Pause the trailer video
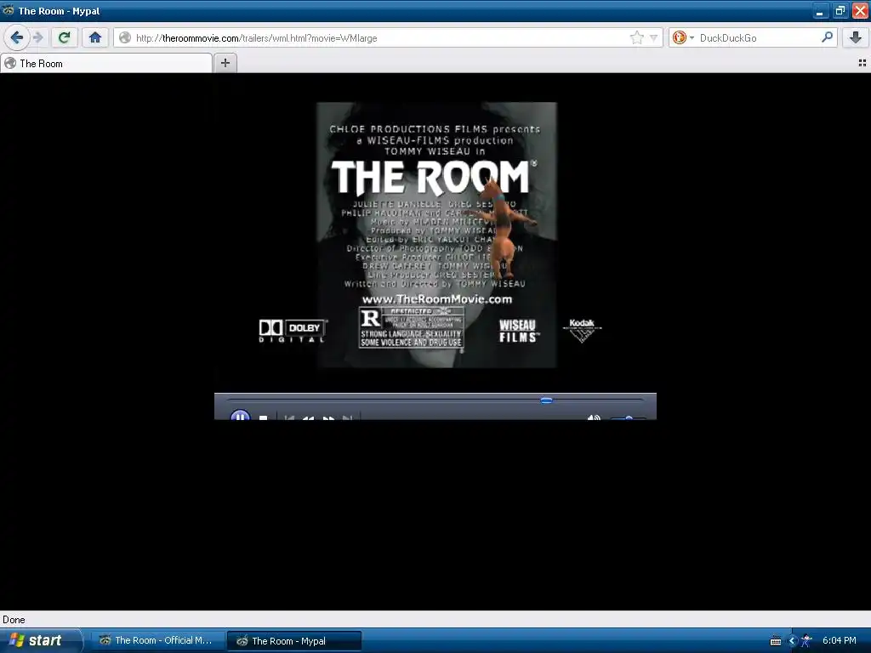 (x=240, y=415)
